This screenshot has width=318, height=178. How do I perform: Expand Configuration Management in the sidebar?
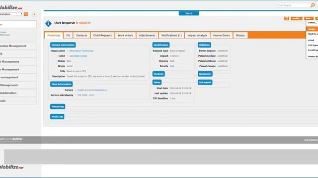coord(18,46)
